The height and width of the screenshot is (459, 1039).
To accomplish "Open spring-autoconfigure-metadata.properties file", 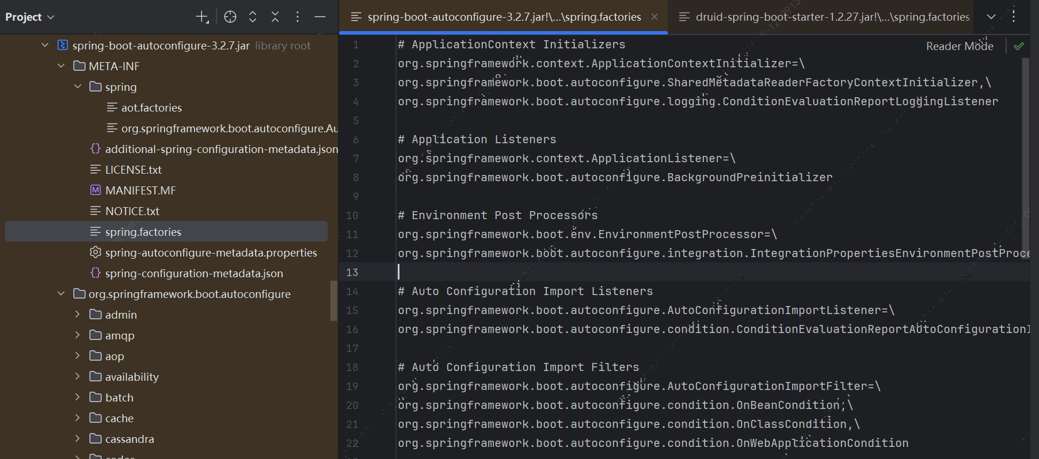I will tap(211, 253).
